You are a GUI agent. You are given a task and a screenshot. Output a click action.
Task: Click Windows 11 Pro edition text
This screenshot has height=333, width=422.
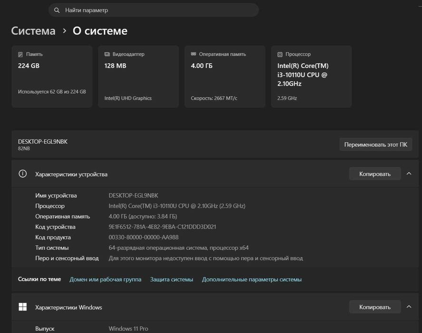click(128, 329)
